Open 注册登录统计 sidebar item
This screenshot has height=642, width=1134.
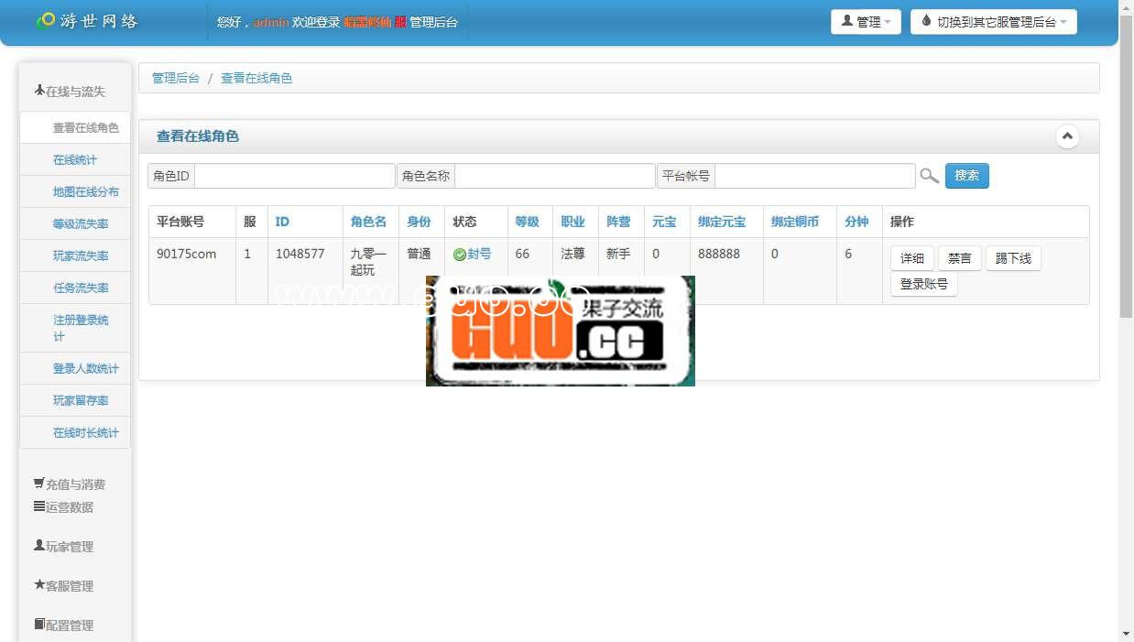pyautogui.click(x=75, y=328)
